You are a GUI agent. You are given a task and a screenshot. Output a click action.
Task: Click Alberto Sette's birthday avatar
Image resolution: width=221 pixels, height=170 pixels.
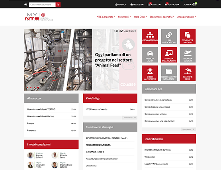tap(55, 155)
